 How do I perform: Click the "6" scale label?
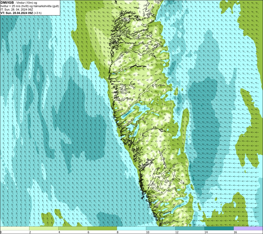[x=88, y=232]
